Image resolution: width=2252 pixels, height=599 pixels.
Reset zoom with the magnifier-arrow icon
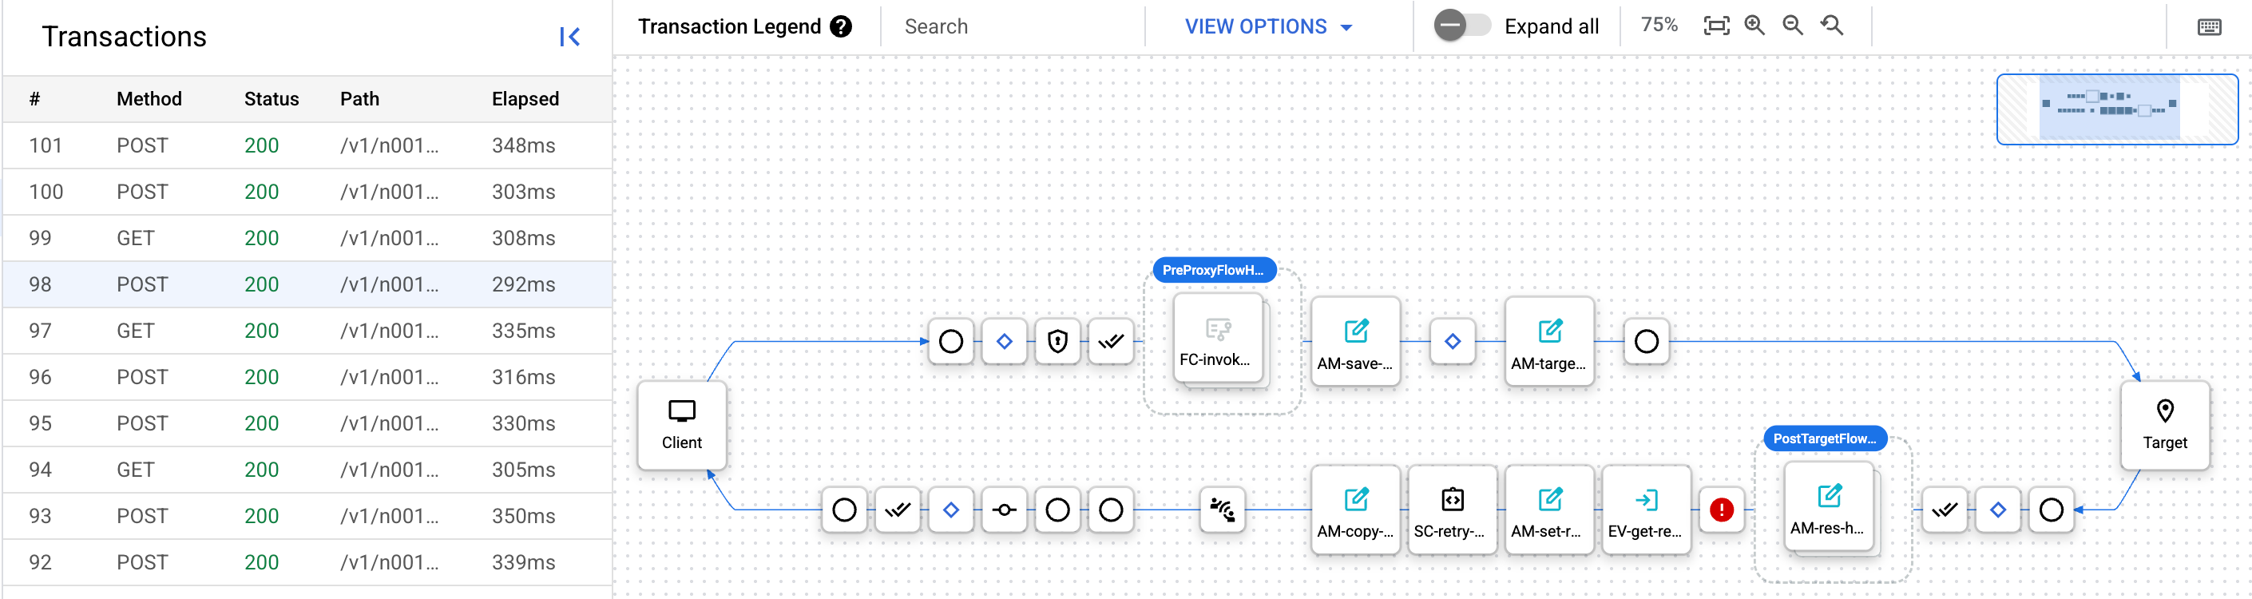point(1833,26)
